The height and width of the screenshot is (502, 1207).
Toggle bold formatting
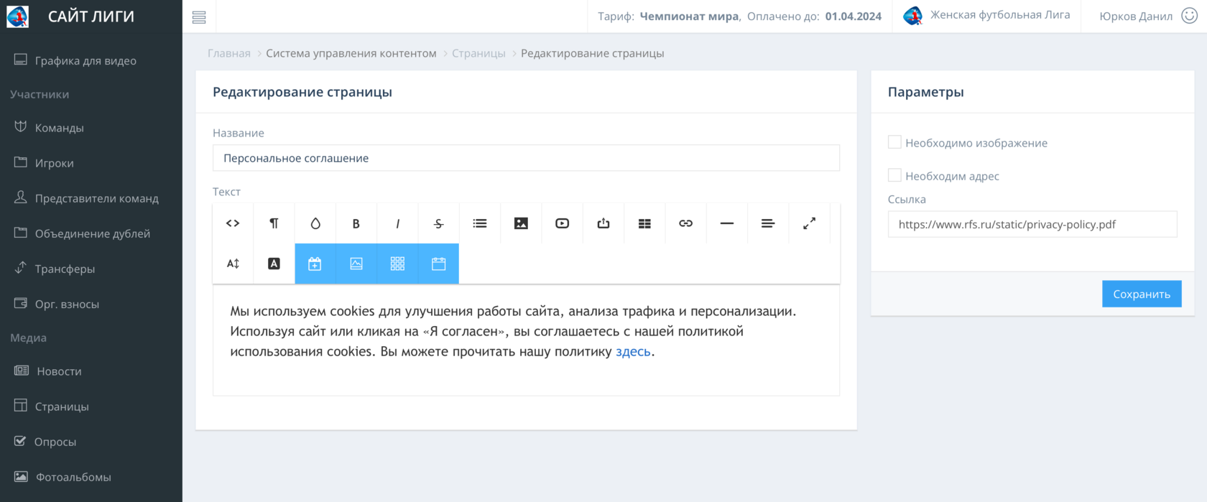pyautogui.click(x=356, y=223)
